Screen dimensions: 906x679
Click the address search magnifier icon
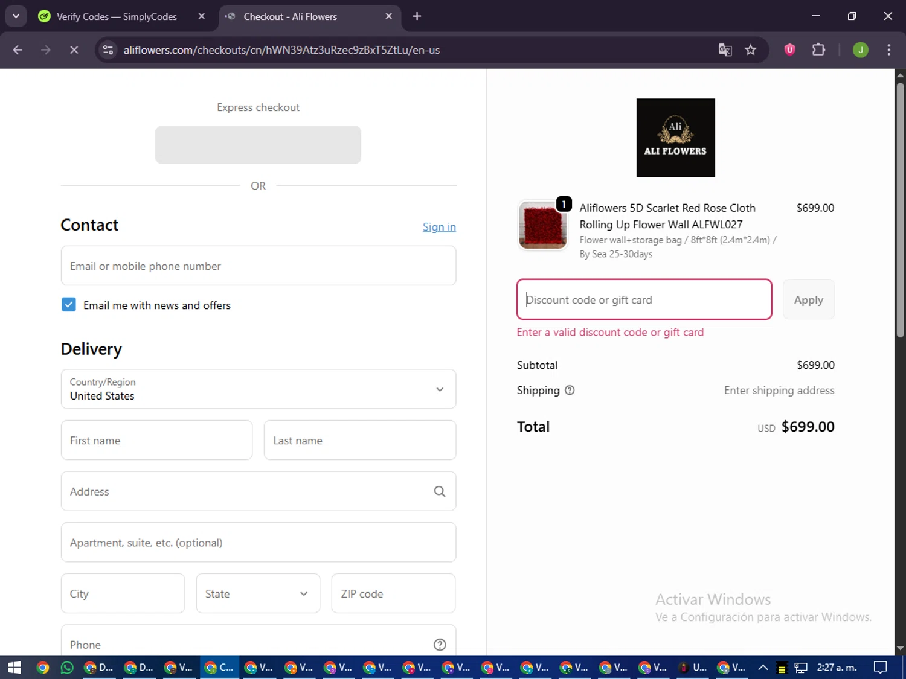click(x=440, y=491)
